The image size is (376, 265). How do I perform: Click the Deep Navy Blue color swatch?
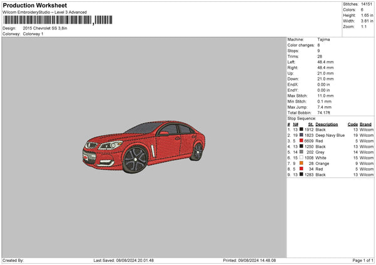pyautogui.click(x=301, y=135)
